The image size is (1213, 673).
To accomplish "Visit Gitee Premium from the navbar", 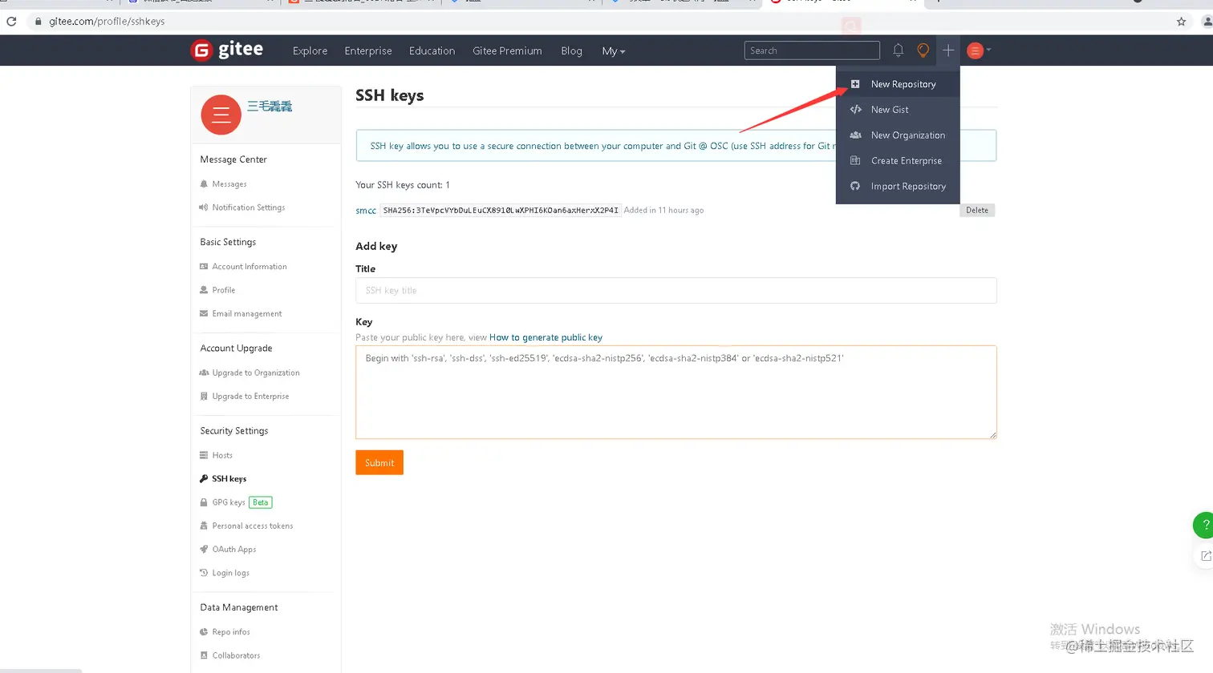I will pyautogui.click(x=507, y=50).
